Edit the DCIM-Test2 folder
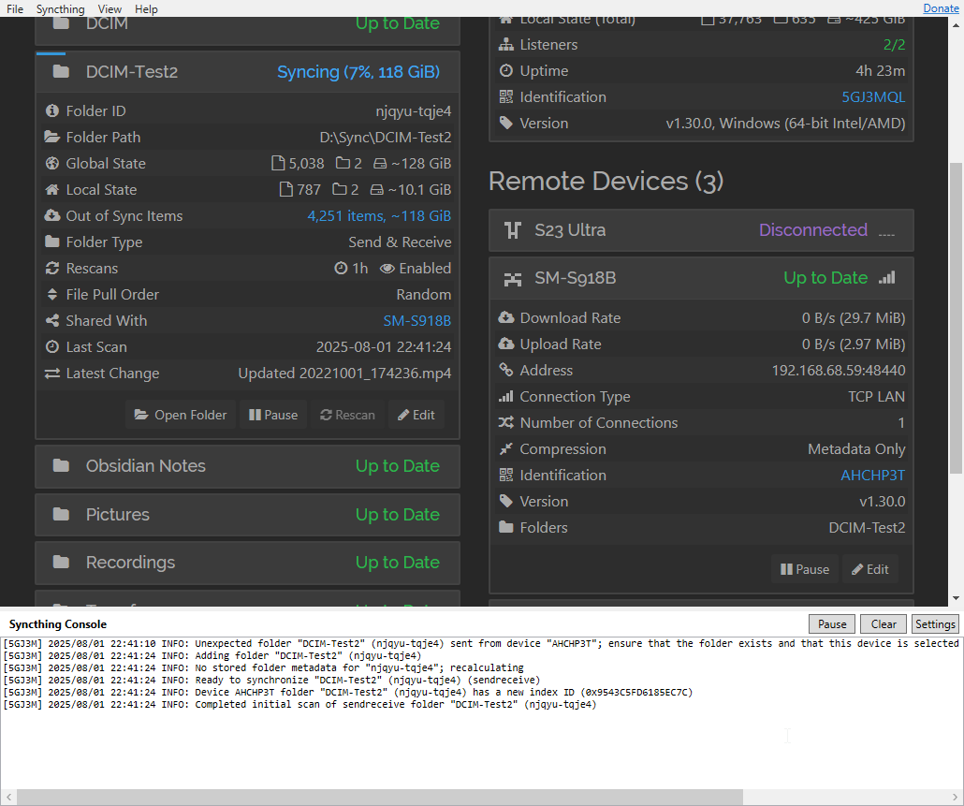The width and height of the screenshot is (964, 806). click(416, 415)
